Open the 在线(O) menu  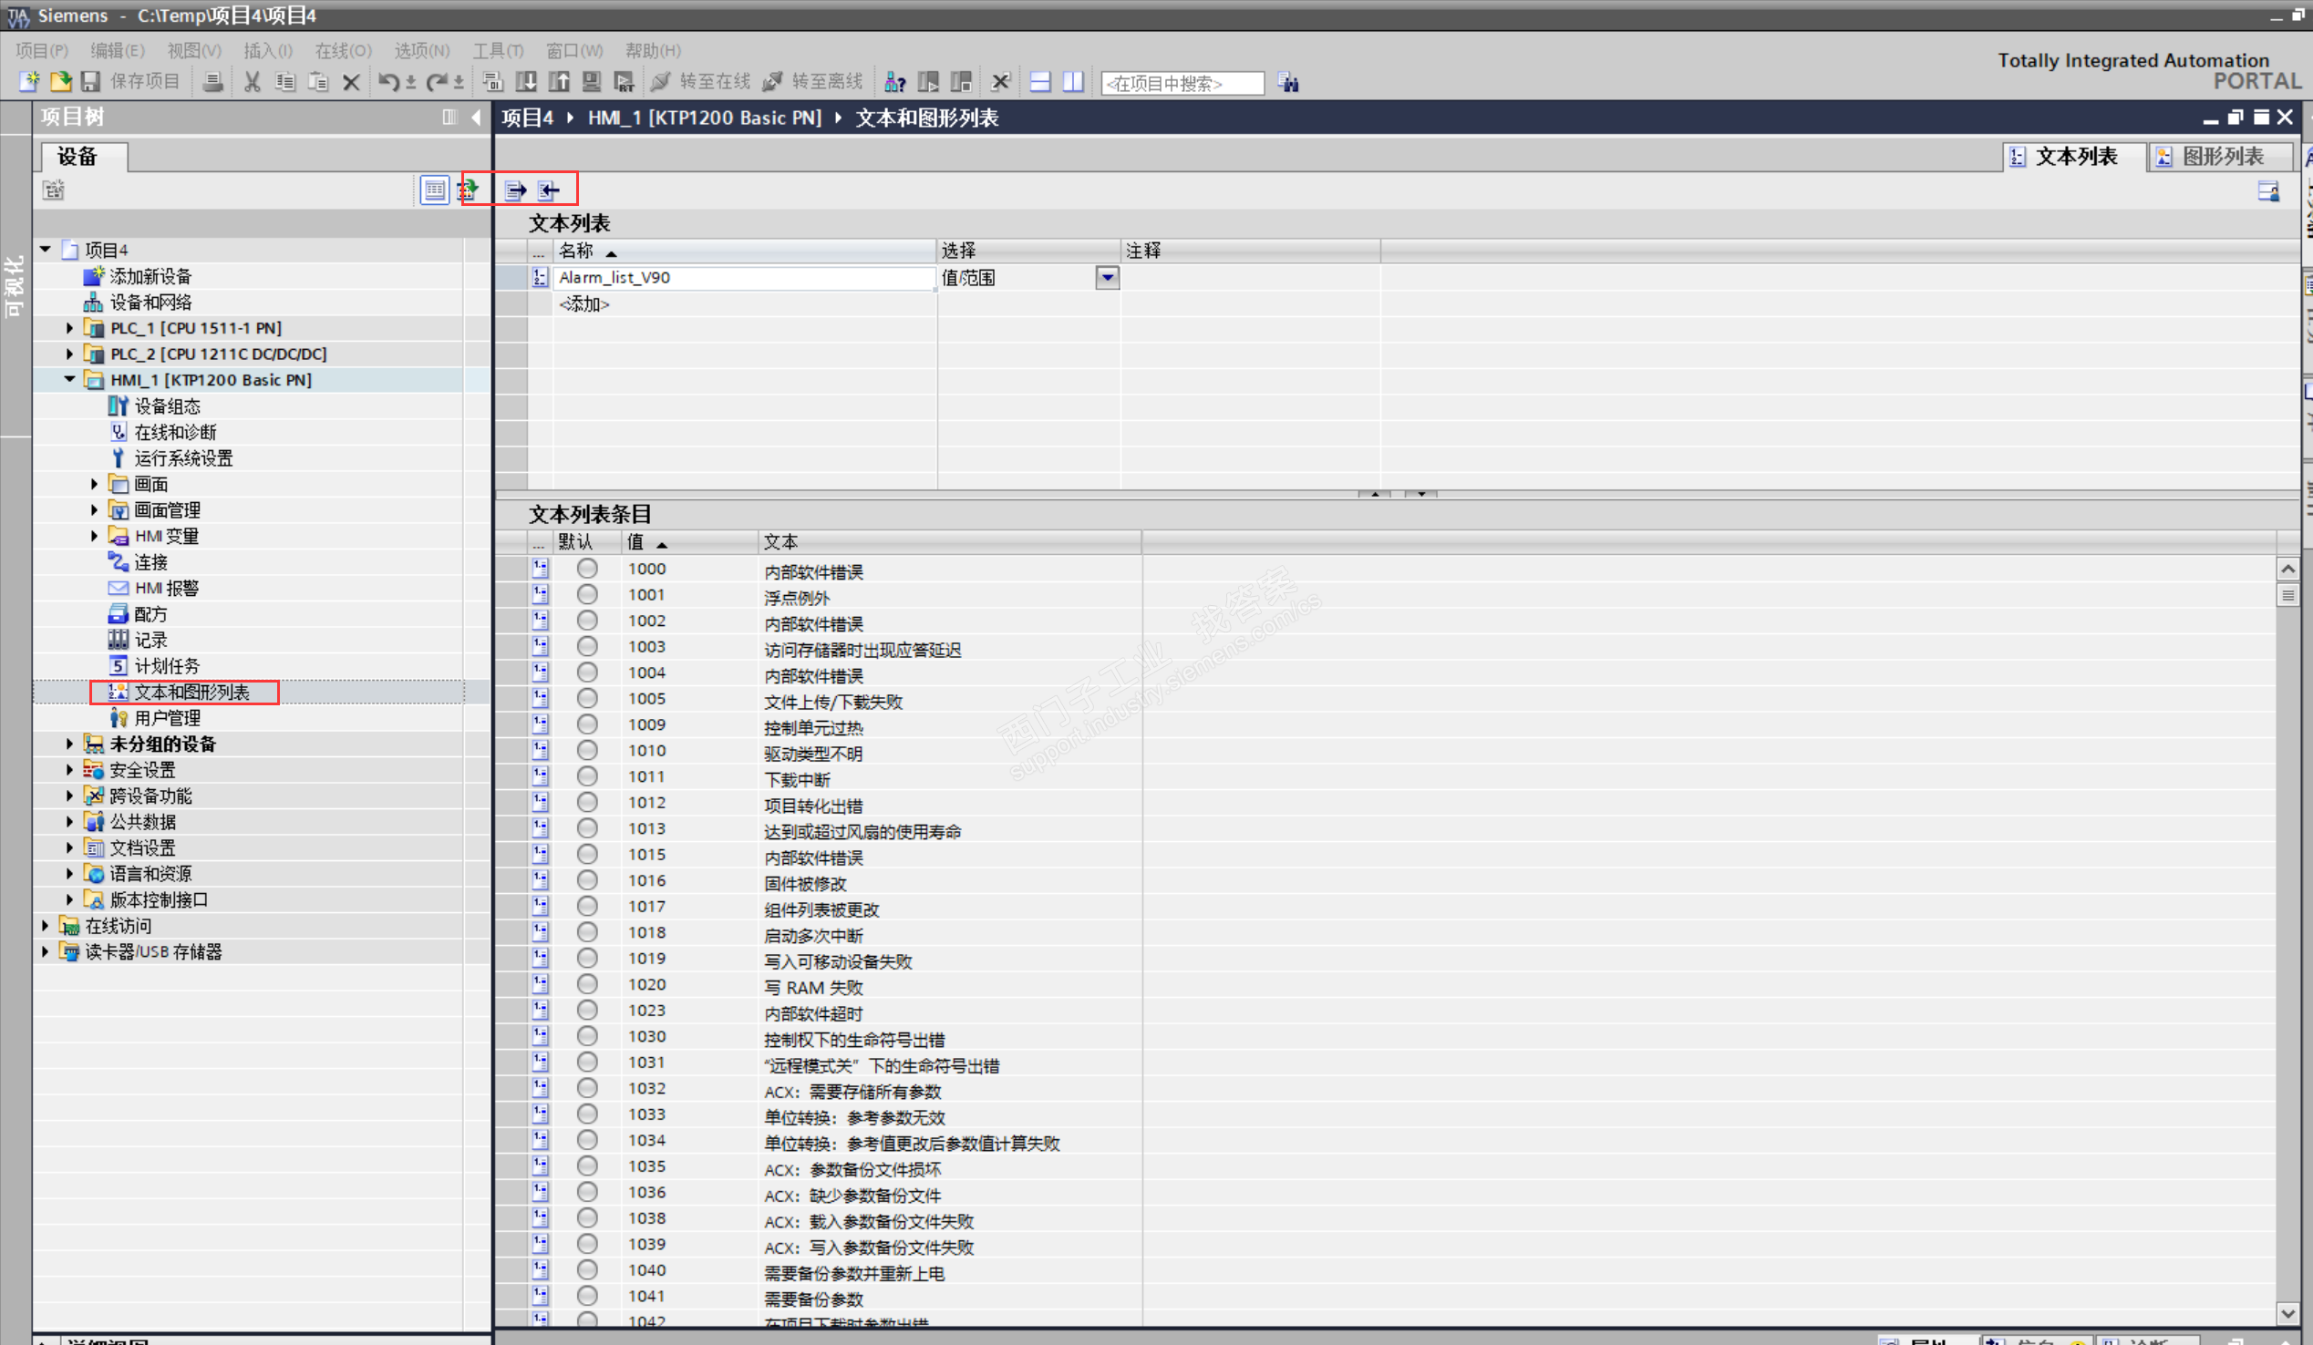coord(343,50)
